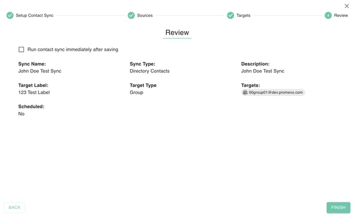Click the Sync Name: field label
Screen dimensions: 354x214
coord(32,64)
